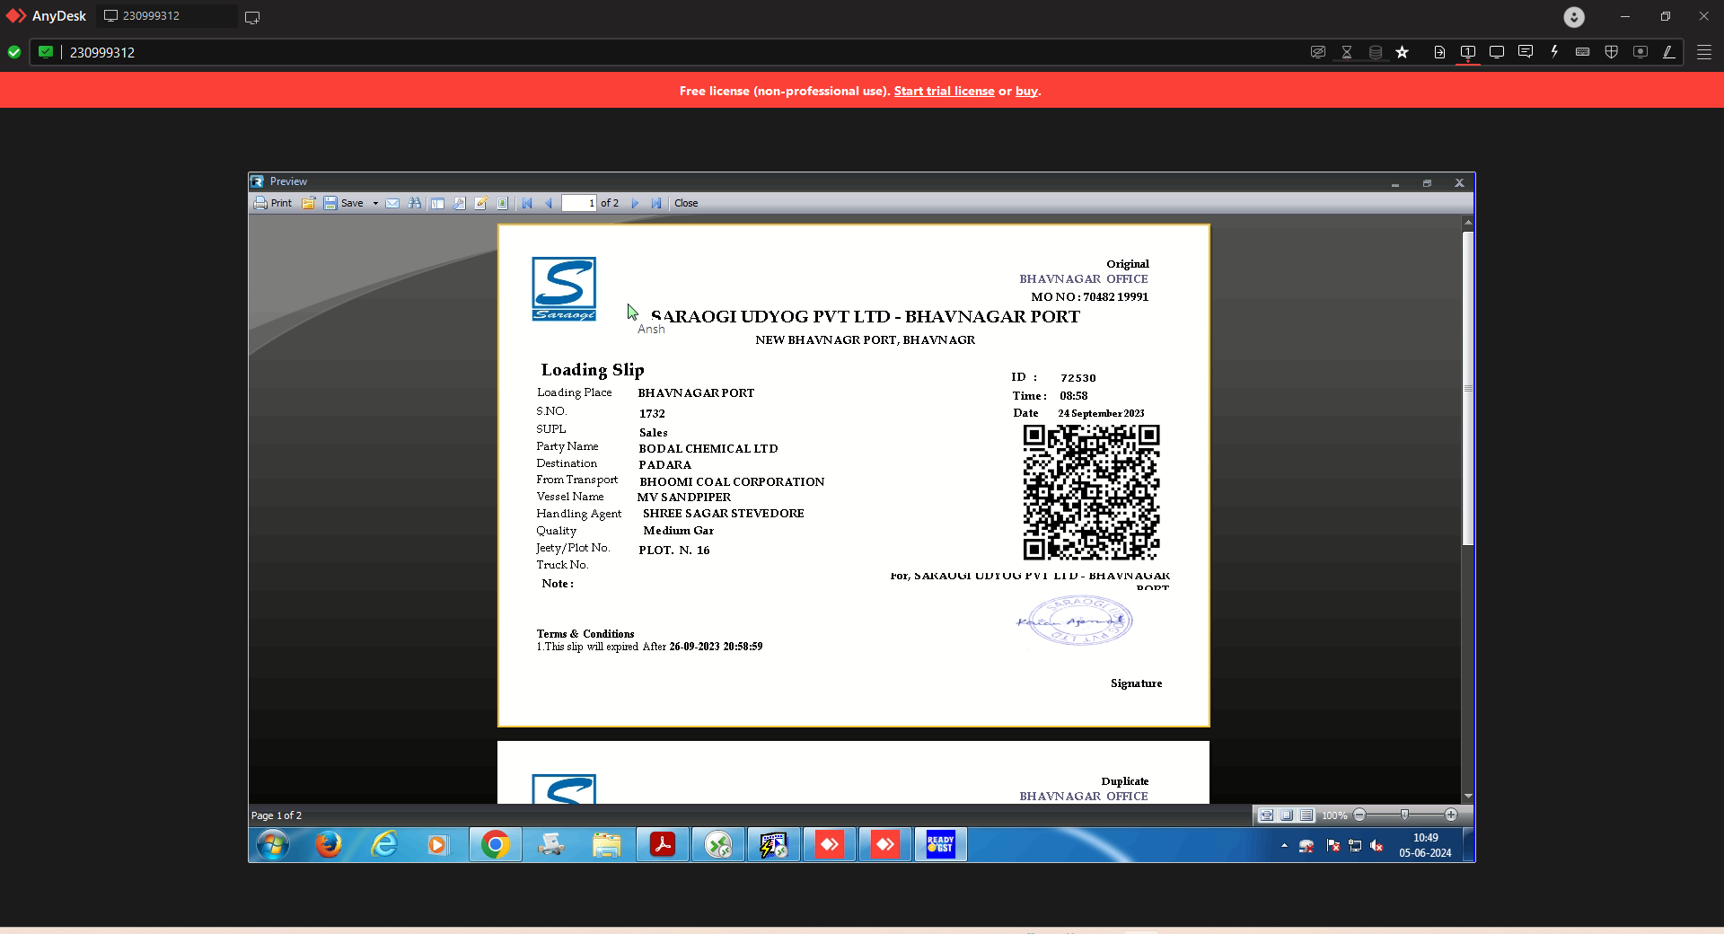Viewport: 1724px width, 934px height.
Task: Click Close in the Preview toolbar
Action: pyautogui.click(x=686, y=203)
